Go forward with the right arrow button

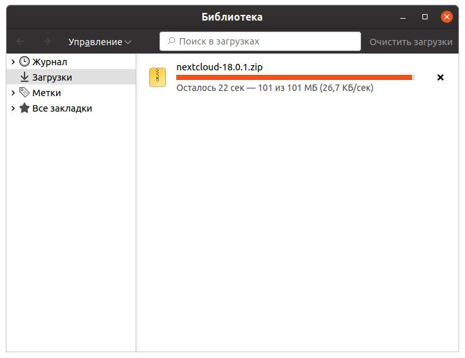coord(46,41)
